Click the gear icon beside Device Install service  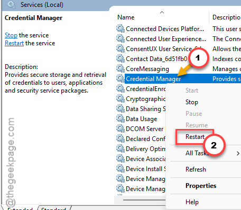click(x=121, y=168)
